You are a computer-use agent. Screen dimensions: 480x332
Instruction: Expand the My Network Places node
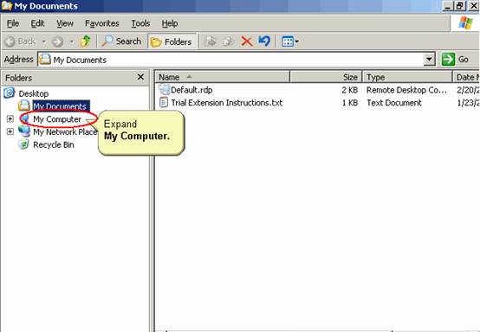pos(10,131)
